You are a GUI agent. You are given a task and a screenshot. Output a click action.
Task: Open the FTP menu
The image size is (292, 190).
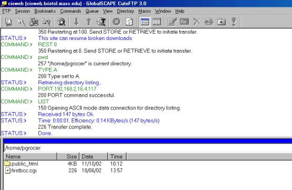[x=6, y=11]
